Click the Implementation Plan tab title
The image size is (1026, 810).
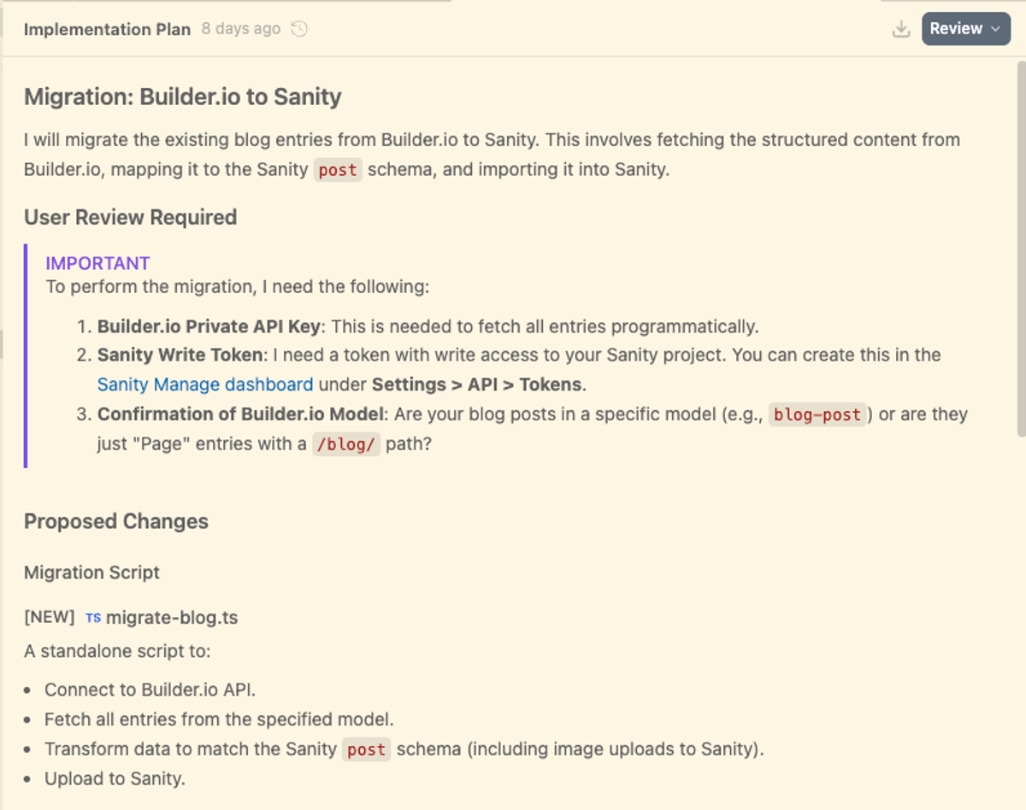[x=107, y=29]
